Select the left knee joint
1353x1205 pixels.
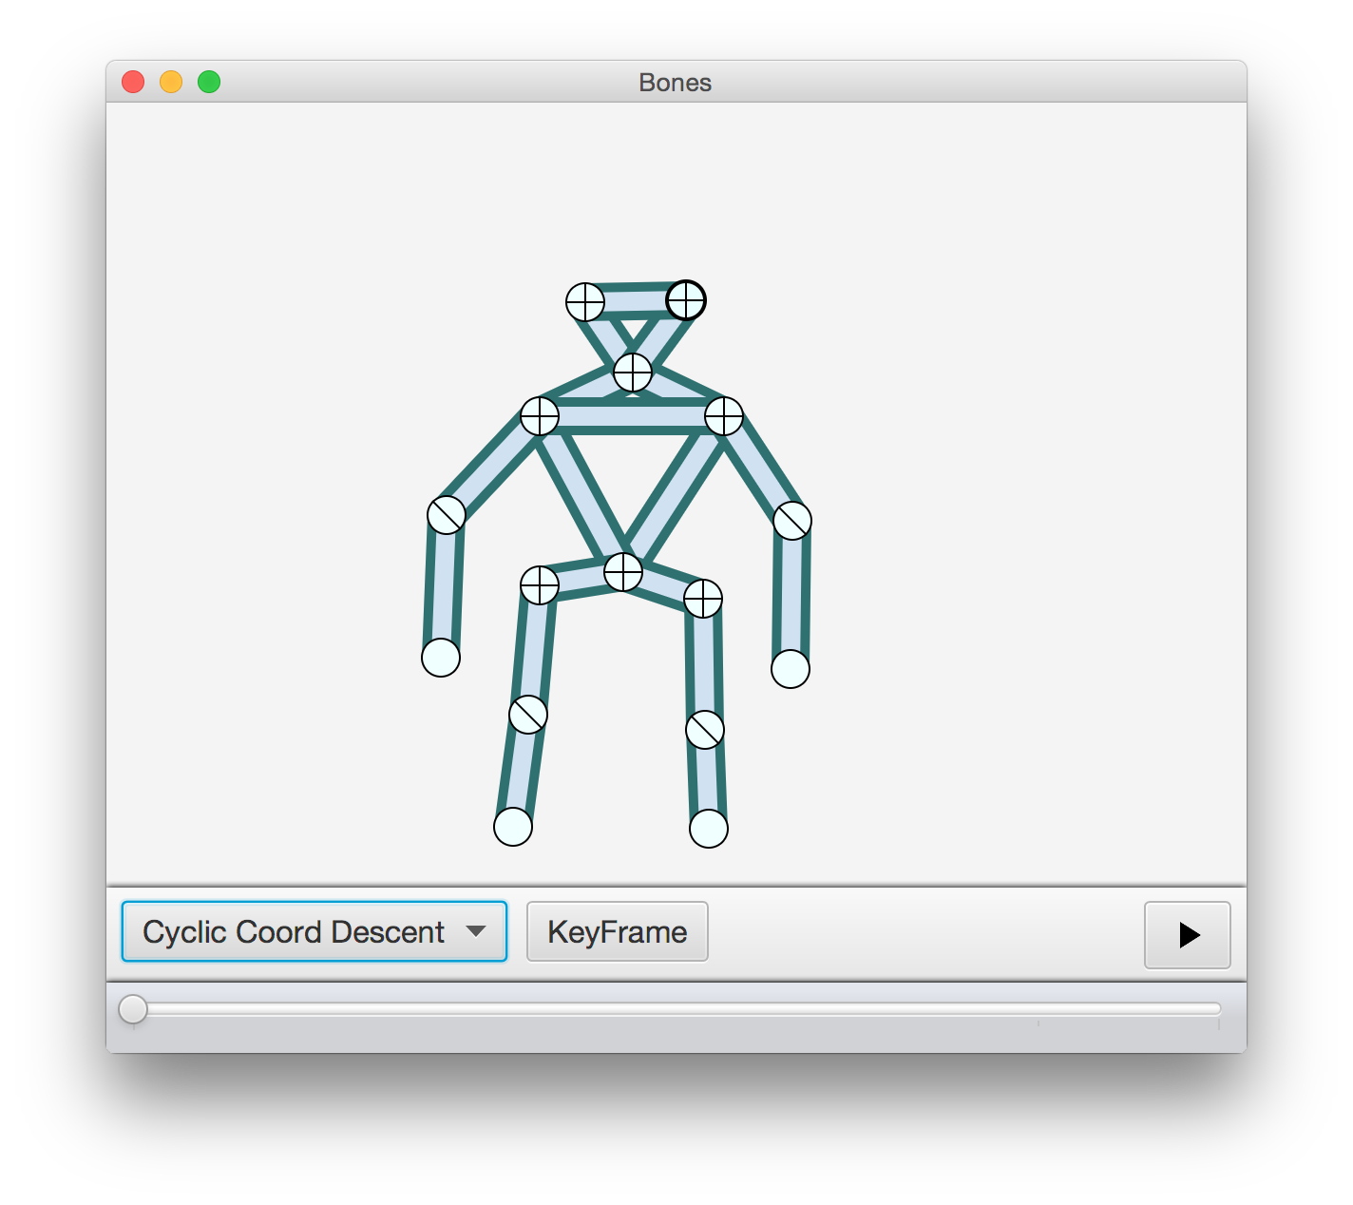pyautogui.click(x=528, y=715)
